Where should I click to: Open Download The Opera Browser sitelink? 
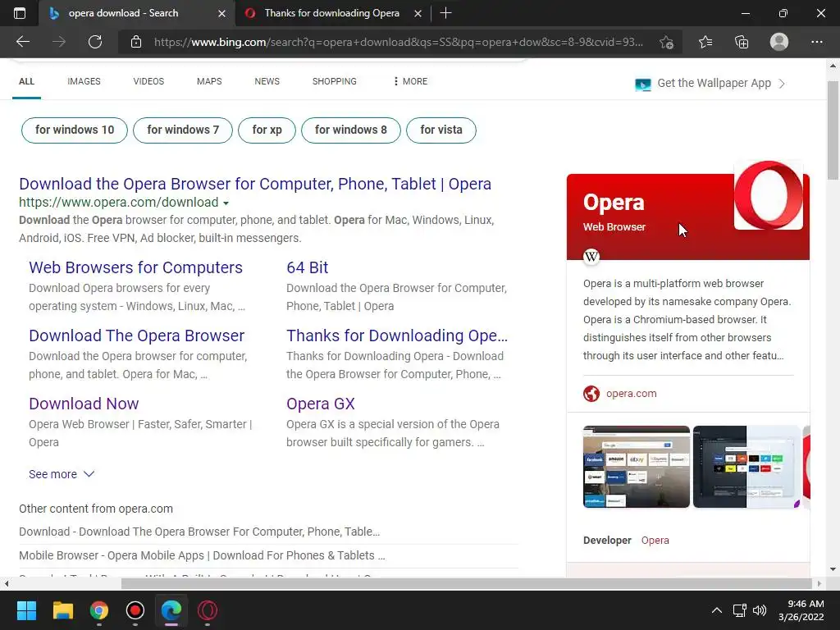[137, 336]
